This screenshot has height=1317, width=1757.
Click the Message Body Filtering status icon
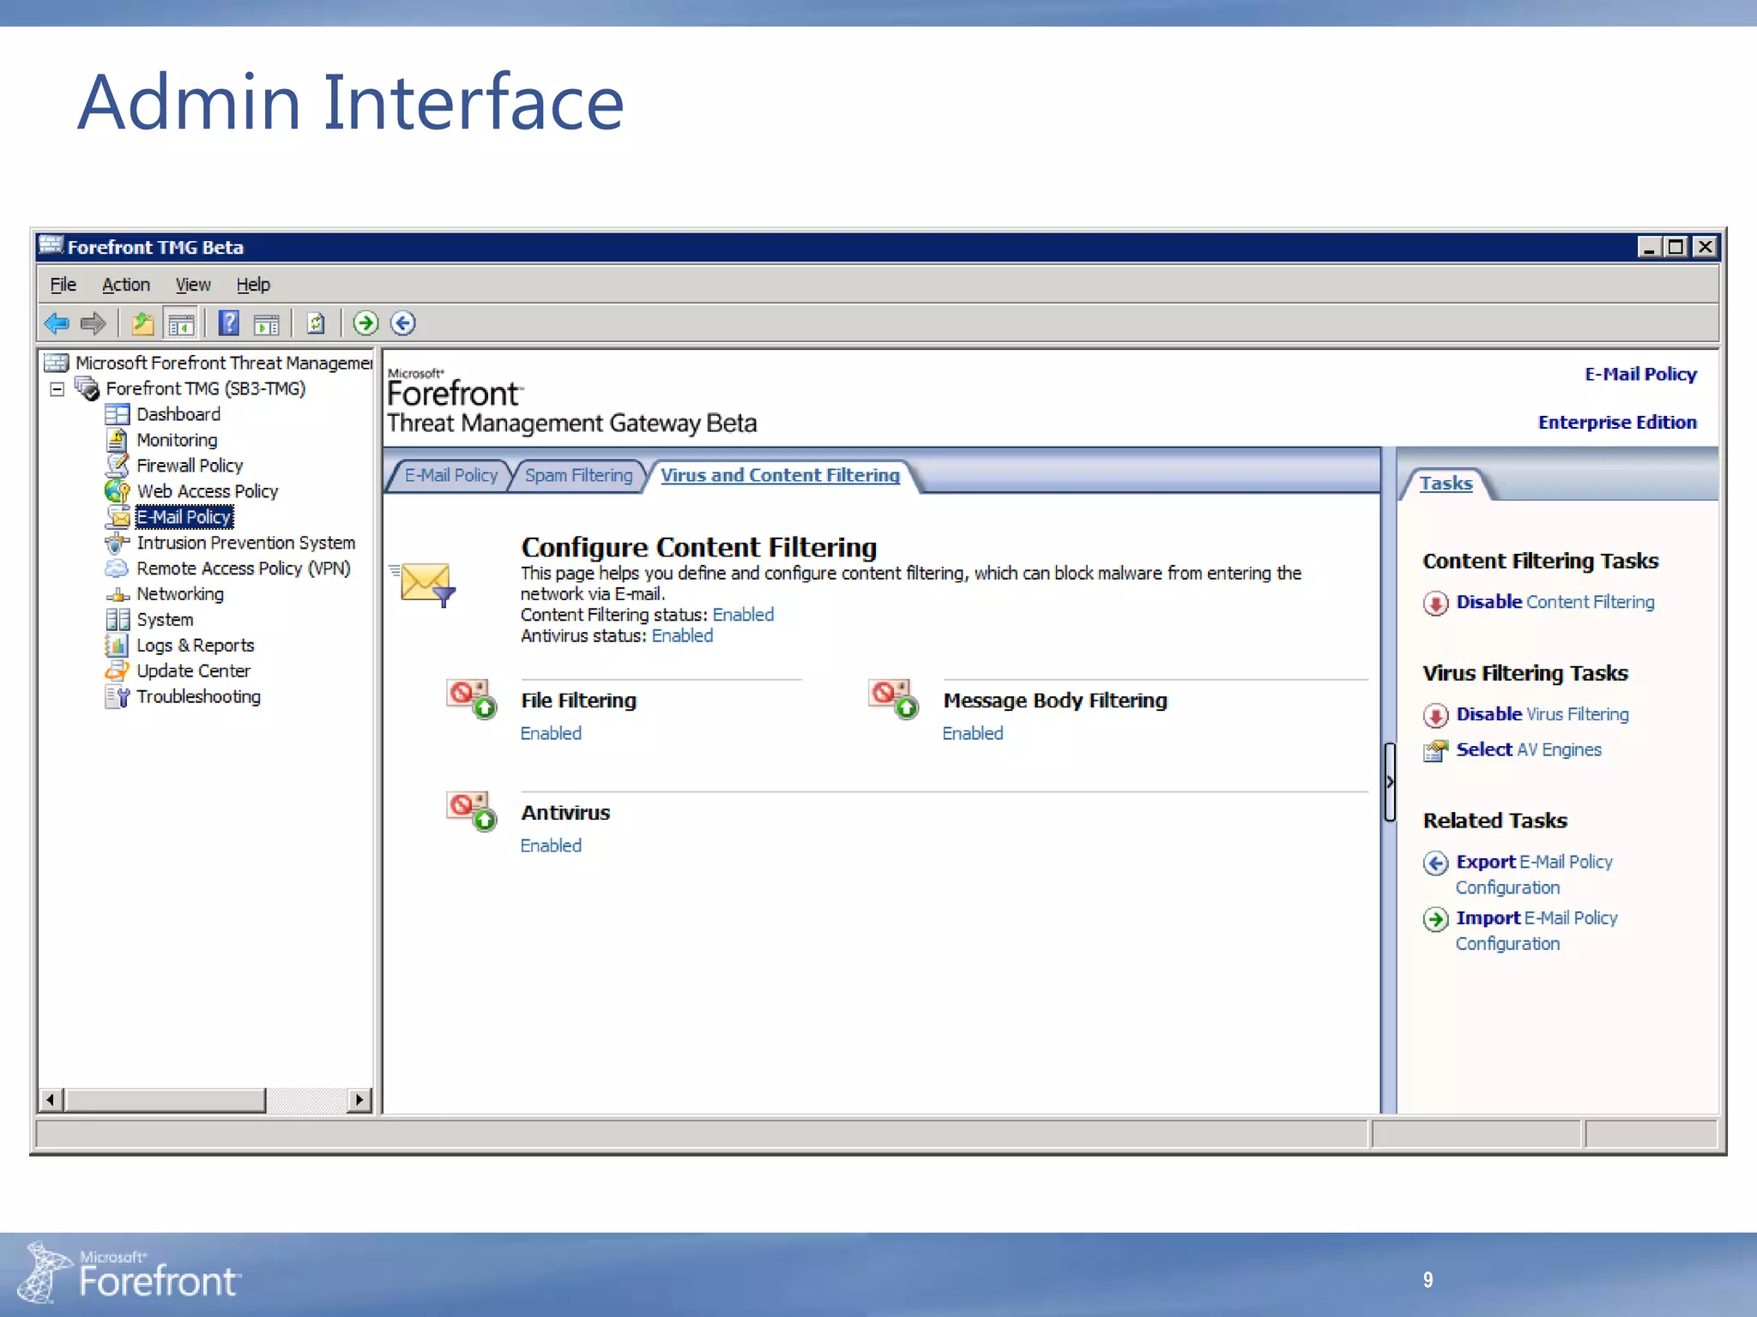point(893,699)
